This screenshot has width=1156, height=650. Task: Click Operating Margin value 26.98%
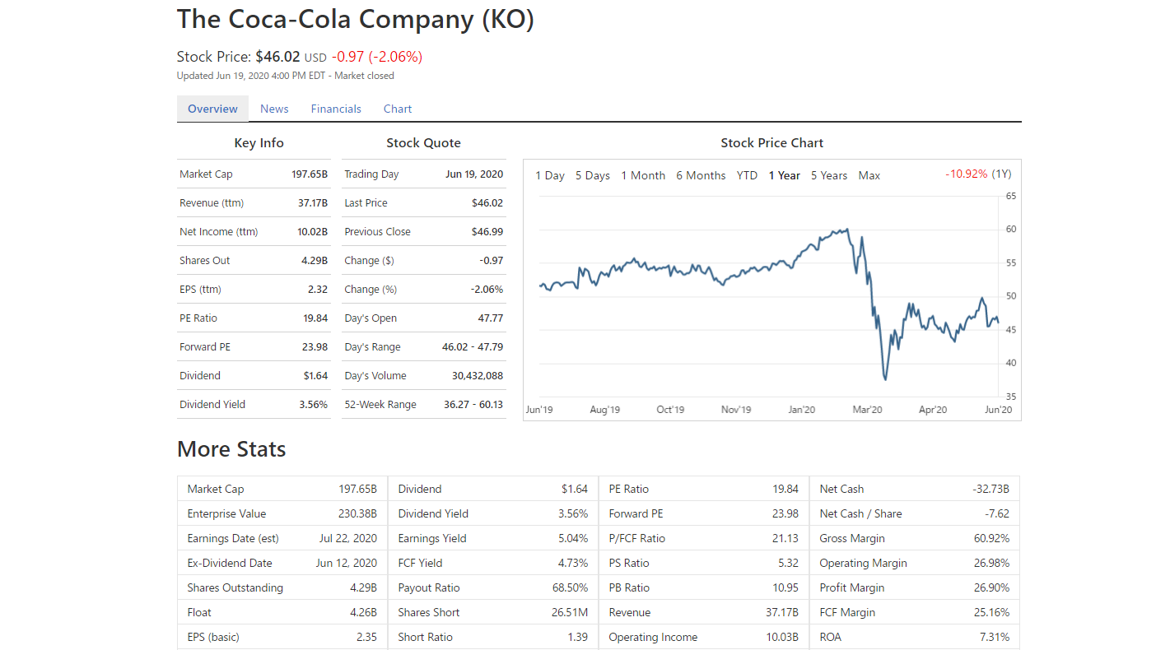point(991,564)
